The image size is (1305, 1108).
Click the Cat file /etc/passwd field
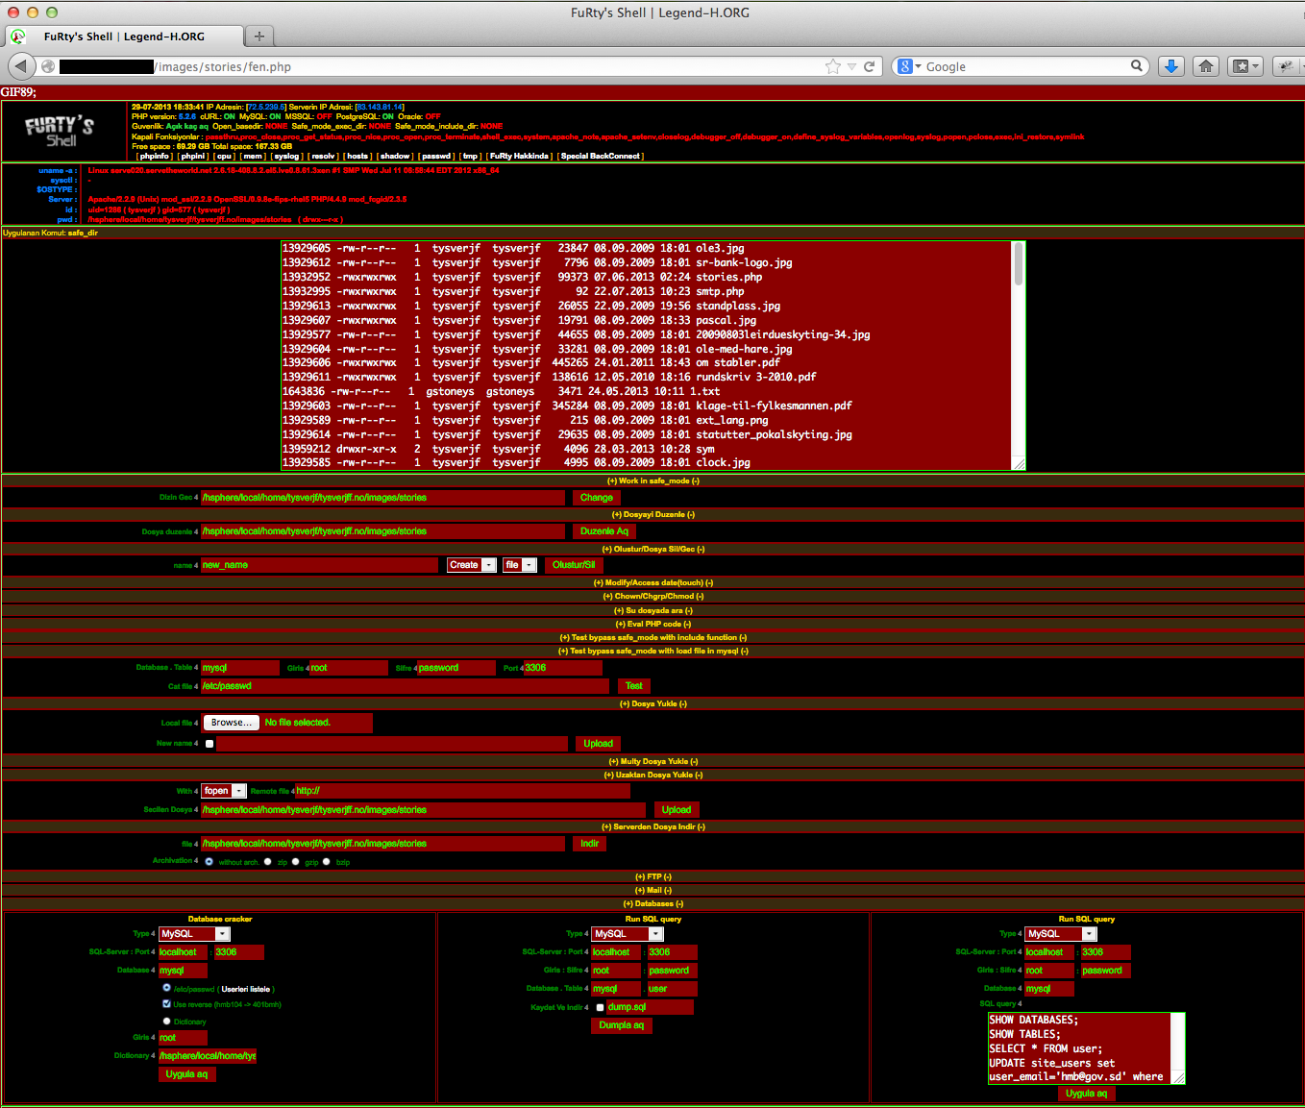[x=405, y=686]
